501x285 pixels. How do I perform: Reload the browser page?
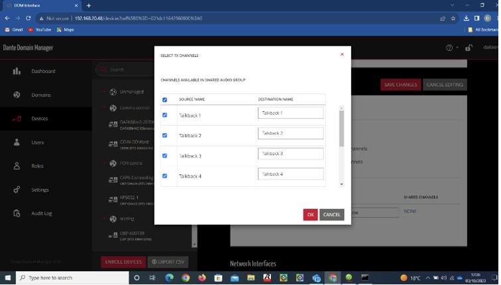(x=28, y=18)
